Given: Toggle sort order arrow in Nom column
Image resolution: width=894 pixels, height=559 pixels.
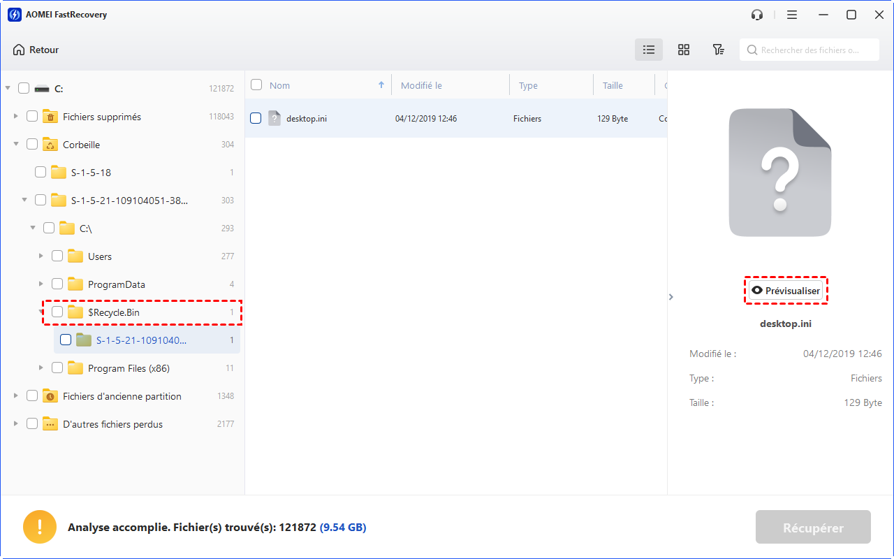Looking at the screenshot, I should click(381, 85).
